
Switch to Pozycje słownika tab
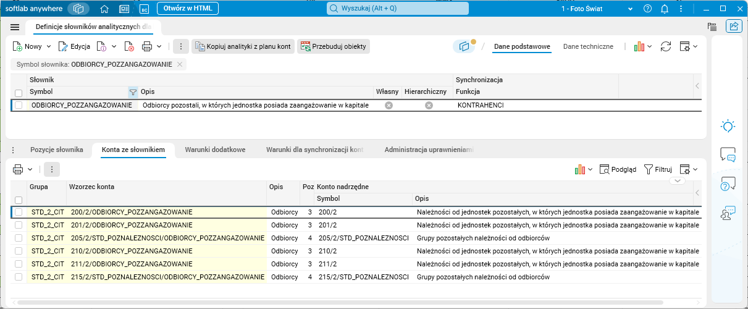click(56, 150)
